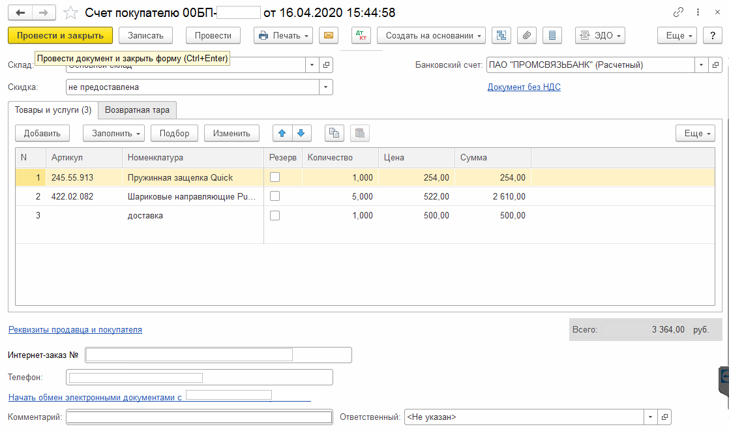Select sum cell 2 610,00
729x431 pixels.
point(493,197)
